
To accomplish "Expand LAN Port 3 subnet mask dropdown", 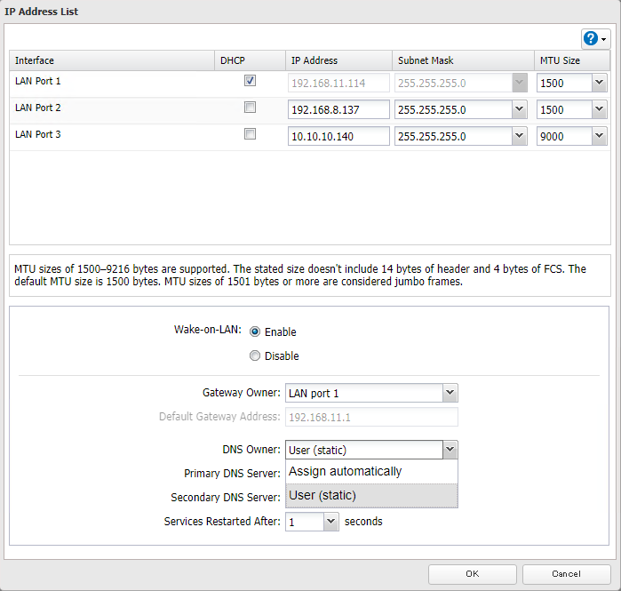I will click(x=519, y=136).
